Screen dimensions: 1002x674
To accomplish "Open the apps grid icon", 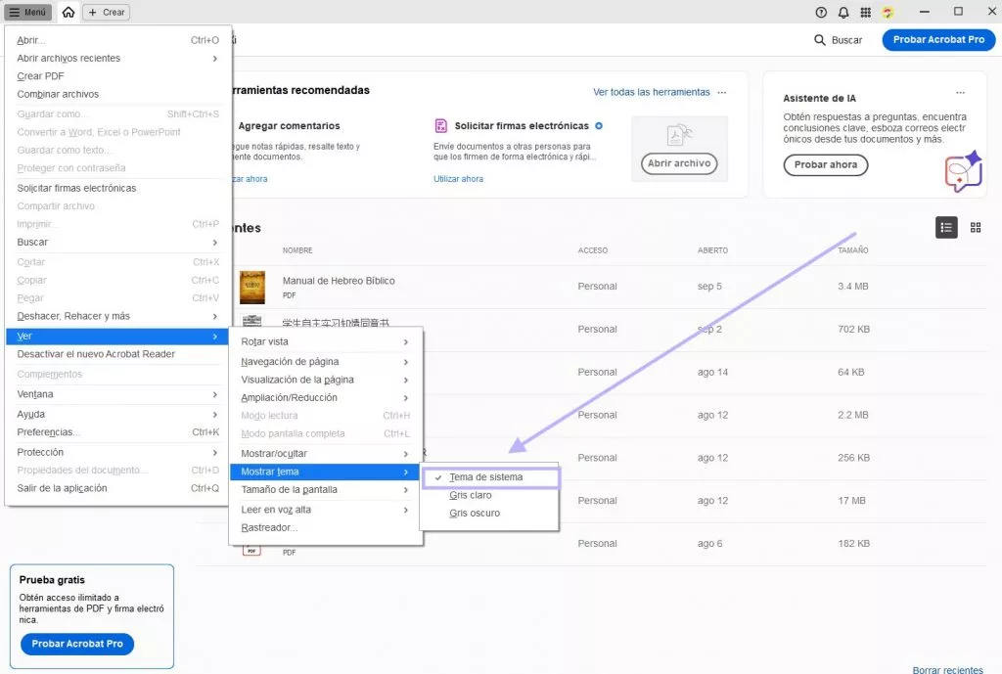I will click(x=865, y=12).
